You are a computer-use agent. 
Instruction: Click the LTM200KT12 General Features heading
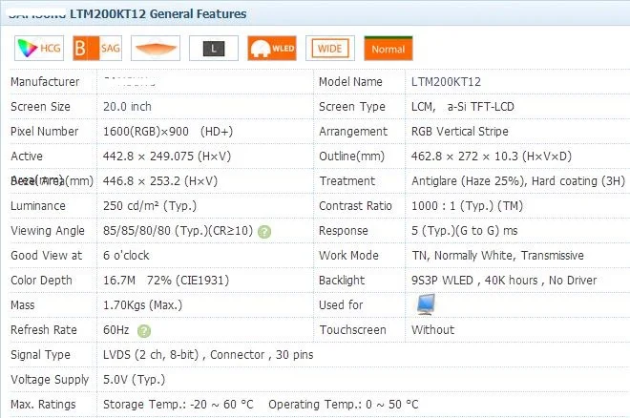tap(157, 13)
